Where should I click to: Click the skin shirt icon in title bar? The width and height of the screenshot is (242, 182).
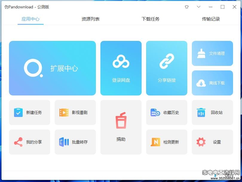coord(187,7)
